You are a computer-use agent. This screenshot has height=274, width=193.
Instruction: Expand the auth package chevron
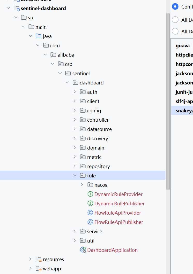click(x=75, y=92)
